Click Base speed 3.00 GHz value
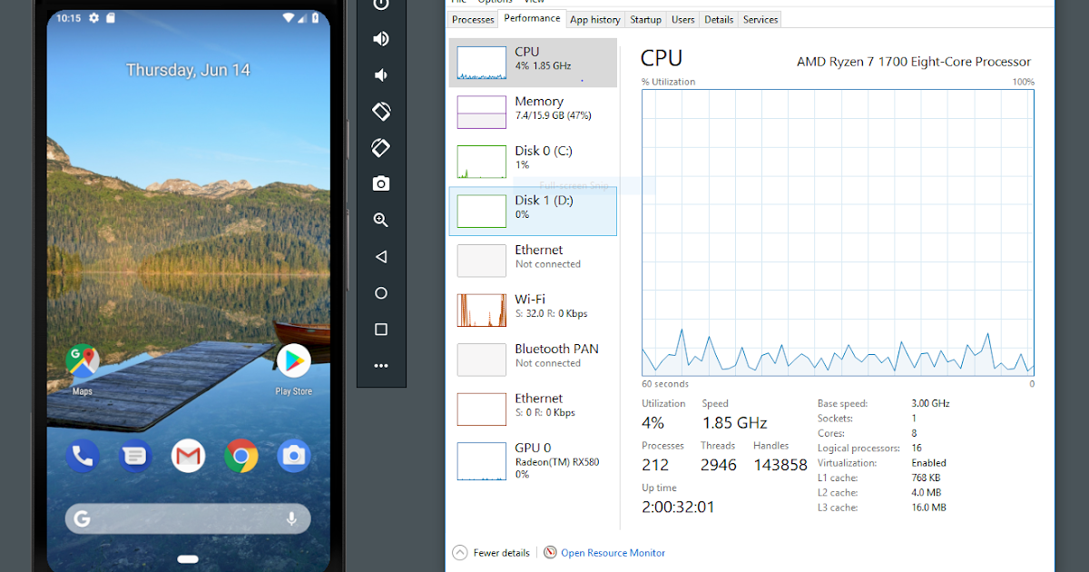 click(930, 403)
